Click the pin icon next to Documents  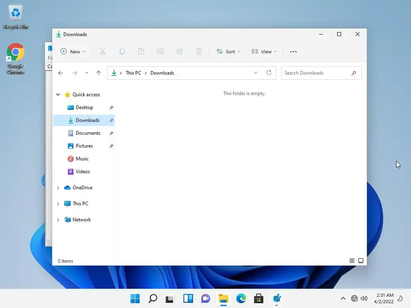pos(112,133)
